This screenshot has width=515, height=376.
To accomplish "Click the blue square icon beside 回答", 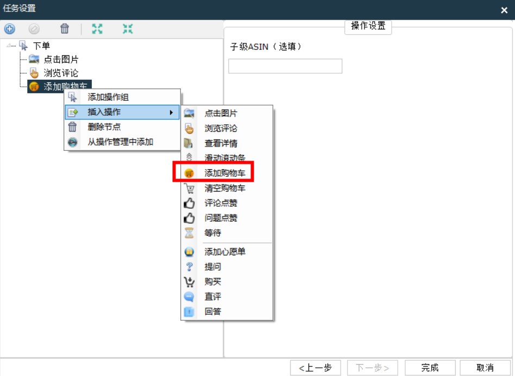I will click(189, 311).
